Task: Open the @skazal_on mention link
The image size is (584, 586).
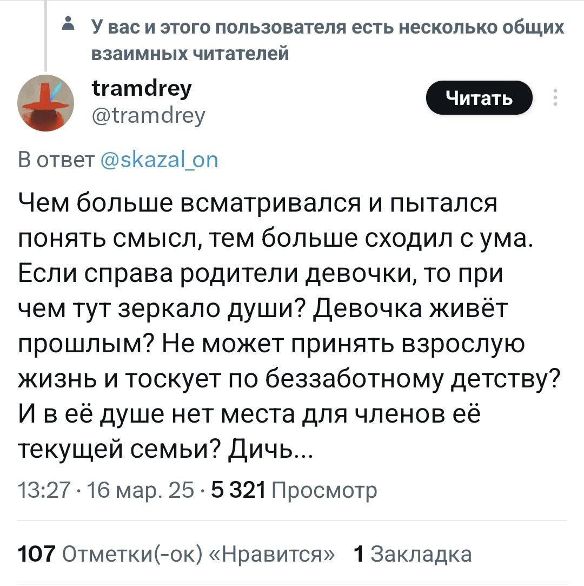Action: [x=160, y=160]
